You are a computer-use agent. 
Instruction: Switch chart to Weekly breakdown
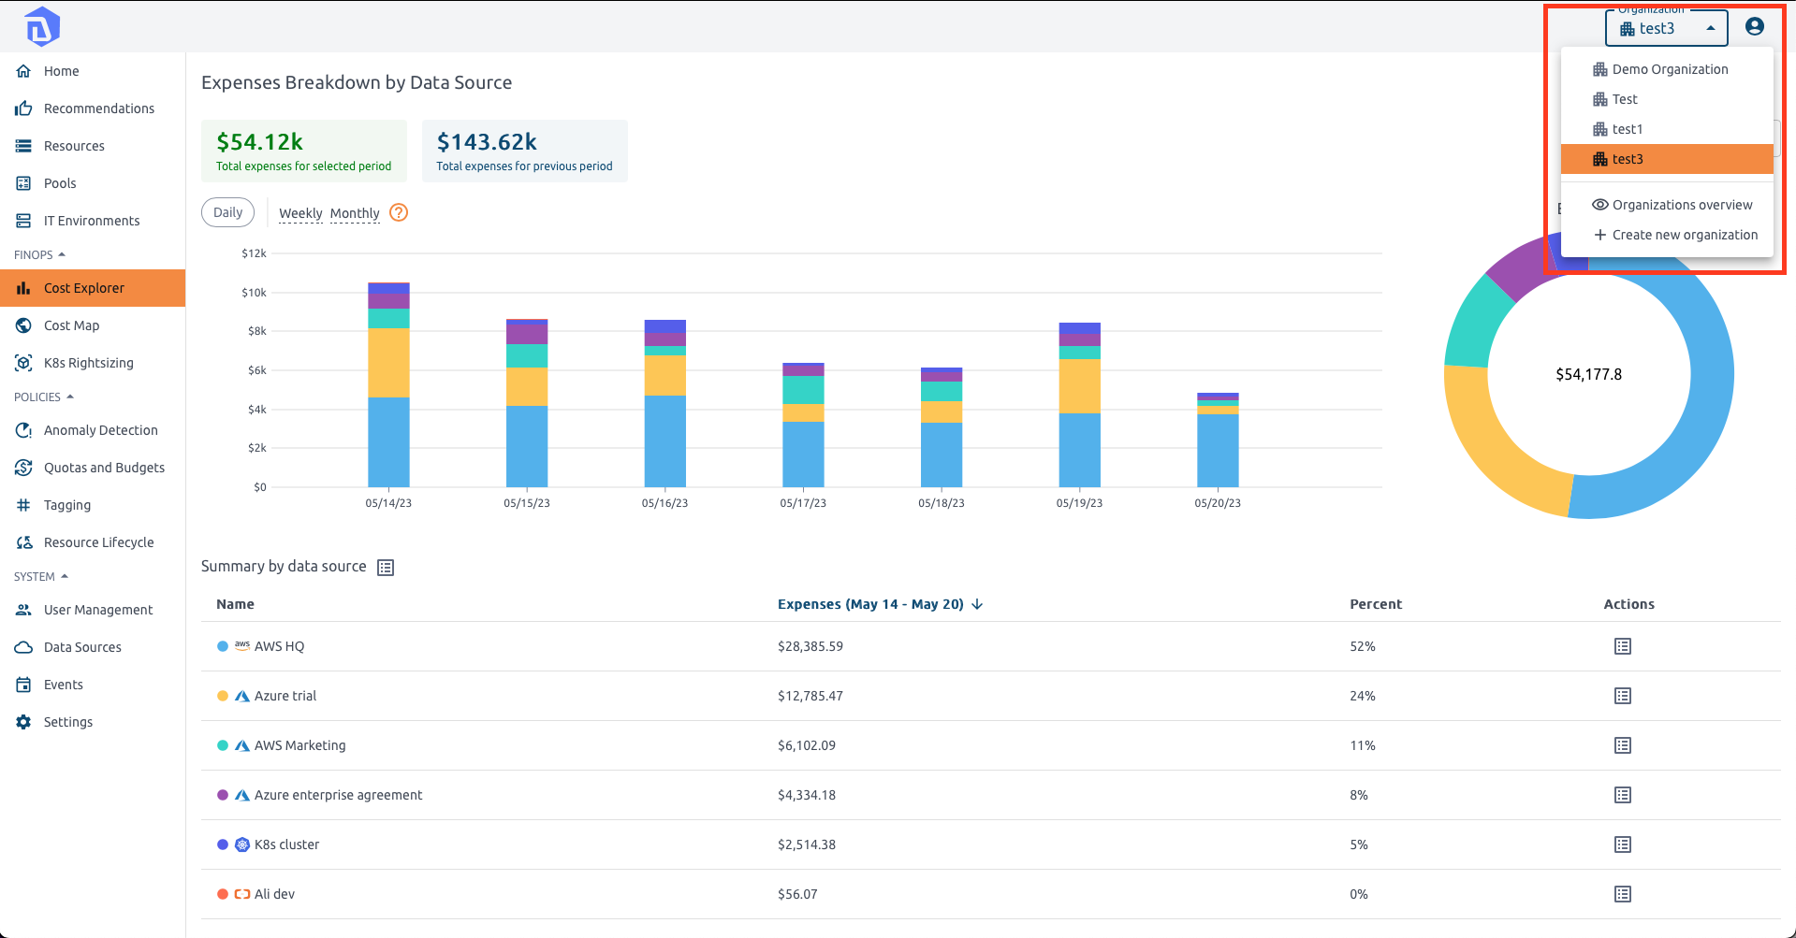300,213
